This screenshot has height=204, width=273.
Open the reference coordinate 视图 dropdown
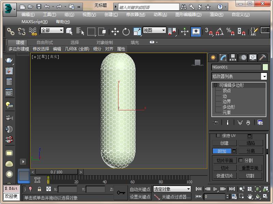154,30
